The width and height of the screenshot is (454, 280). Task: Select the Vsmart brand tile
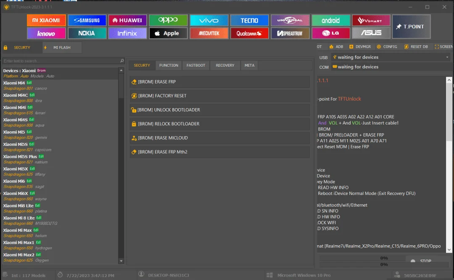coord(371,20)
